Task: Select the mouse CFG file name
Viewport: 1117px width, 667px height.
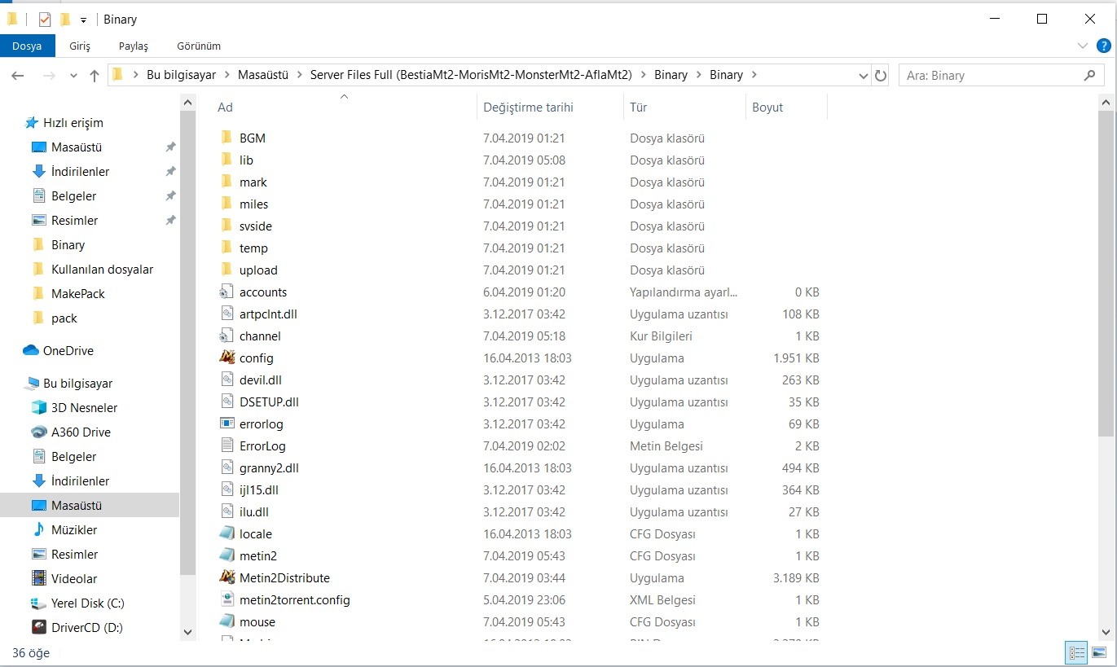Action: [x=257, y=622]
